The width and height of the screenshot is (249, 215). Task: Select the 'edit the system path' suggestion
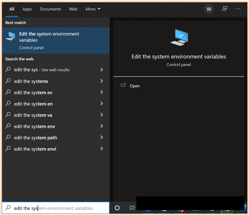(x=56, y=138)
